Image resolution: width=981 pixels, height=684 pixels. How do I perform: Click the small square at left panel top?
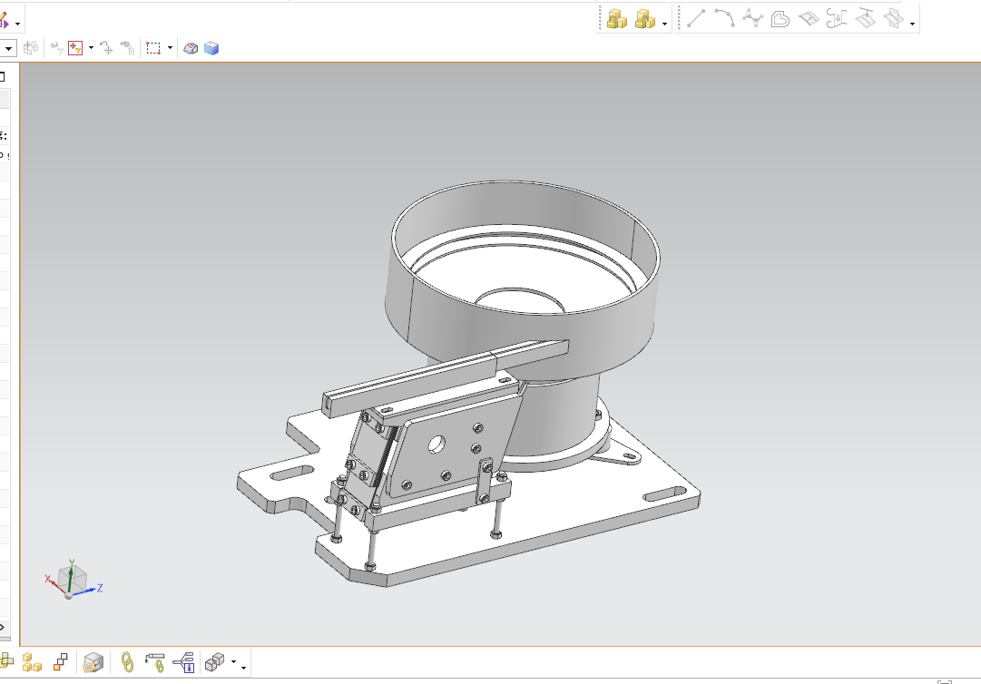pos(2,77)
